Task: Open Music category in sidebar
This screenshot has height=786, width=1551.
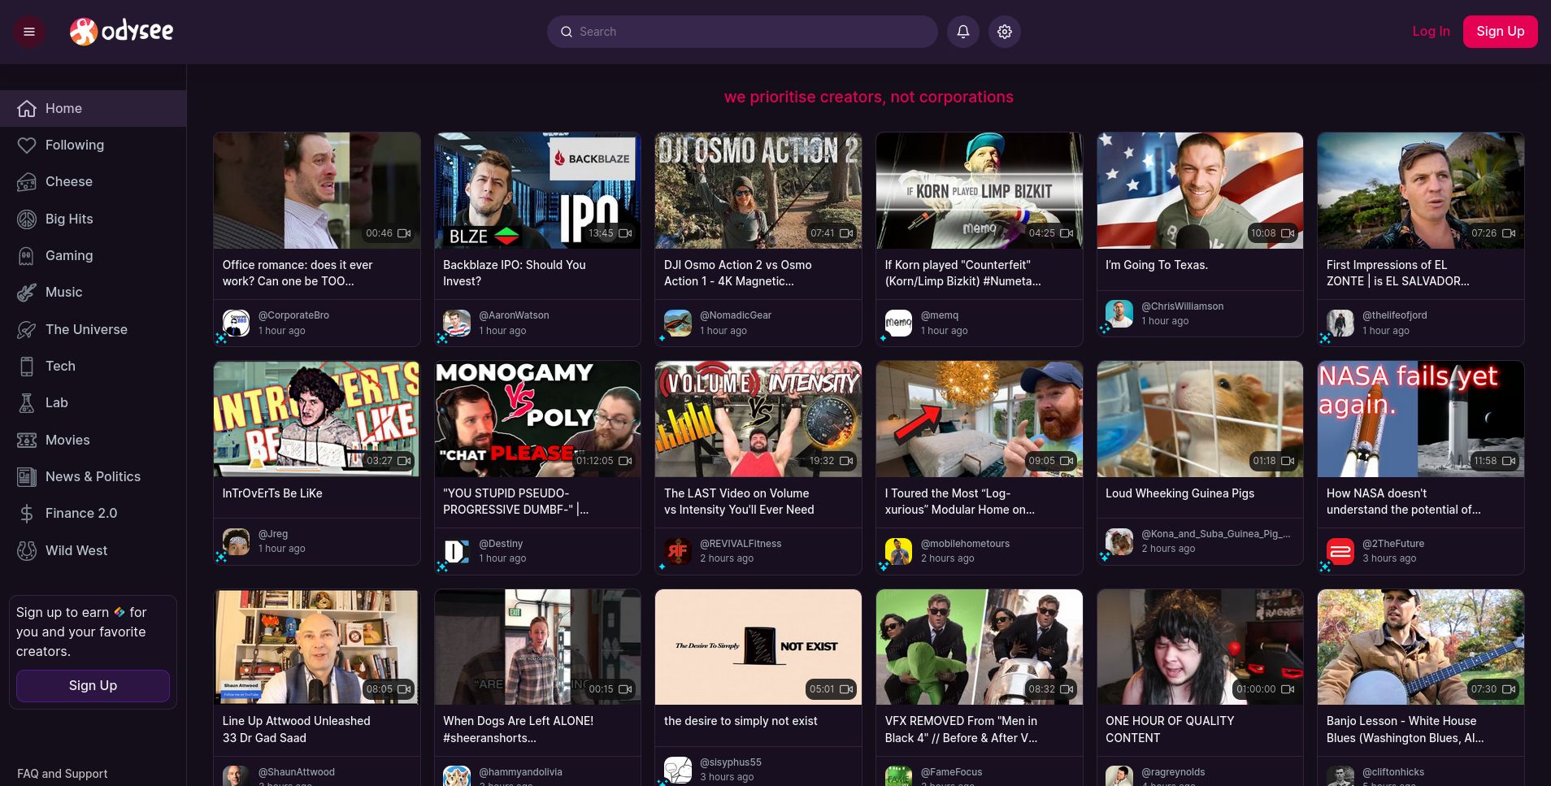Action: pyautogui.click(x=93, y=292)
